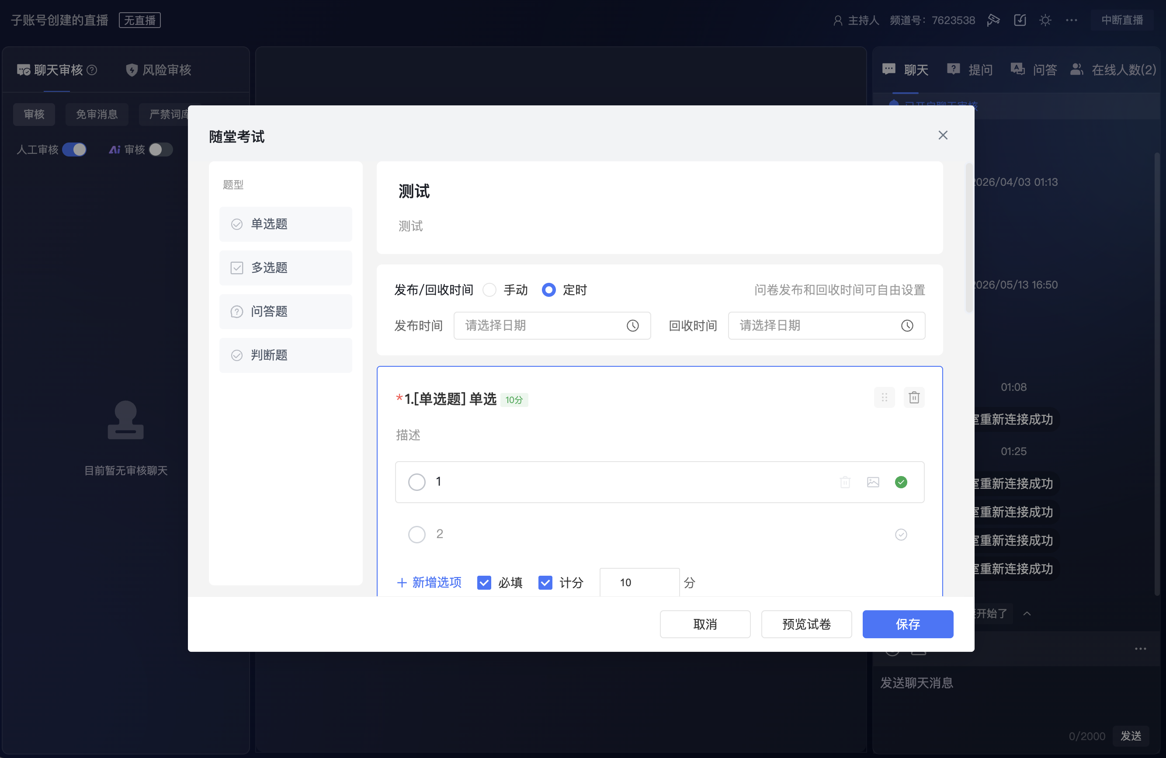This screenshot has height=758, width=1166.
Task: Click 新增选项 to add an option
Action: pos(429,582)
